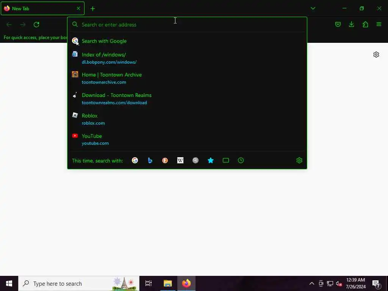Click toontownrealms.com/download URL text
388x291 pixels.
click(114, 103)
